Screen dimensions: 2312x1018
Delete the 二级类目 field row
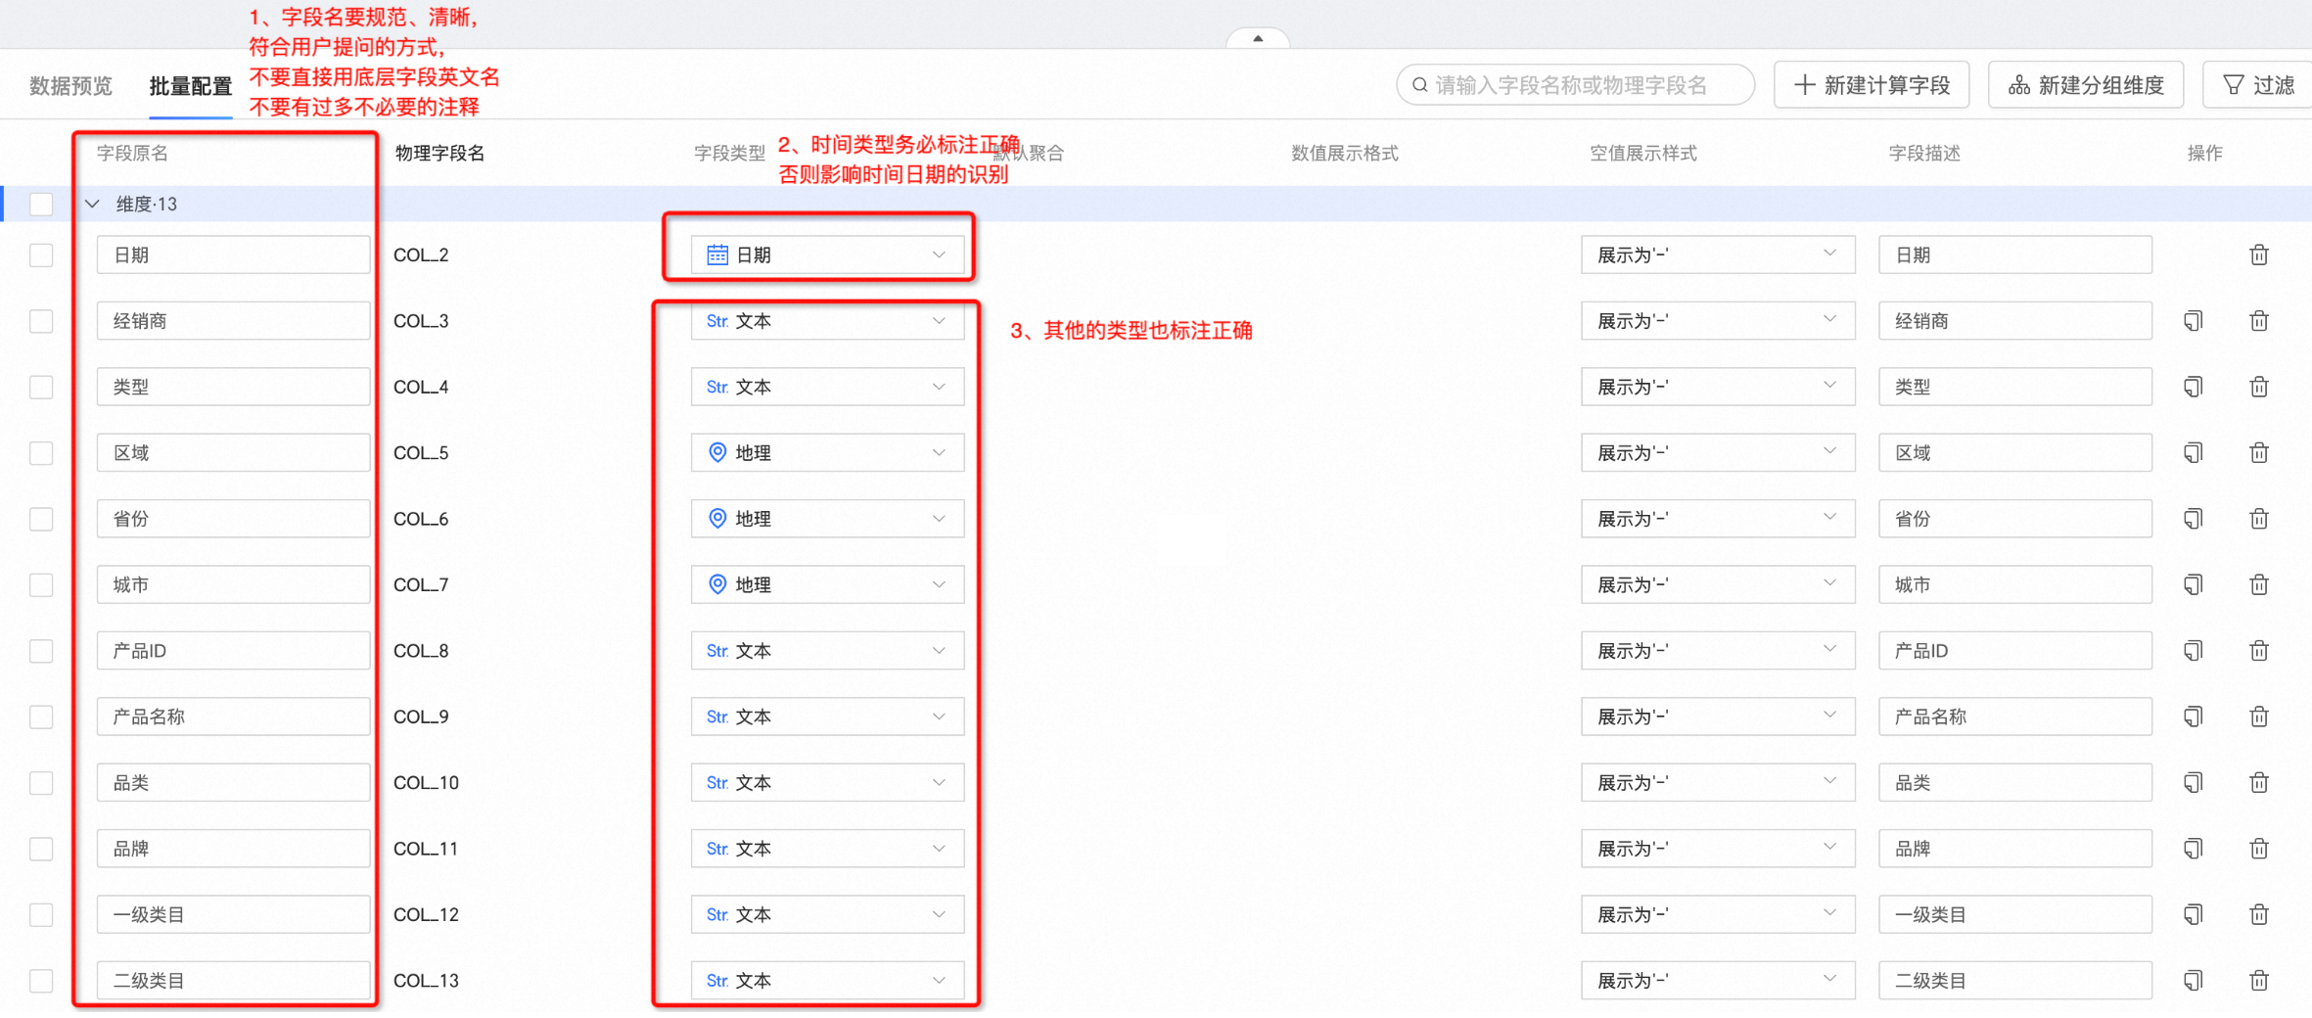tap(2259, 980)
